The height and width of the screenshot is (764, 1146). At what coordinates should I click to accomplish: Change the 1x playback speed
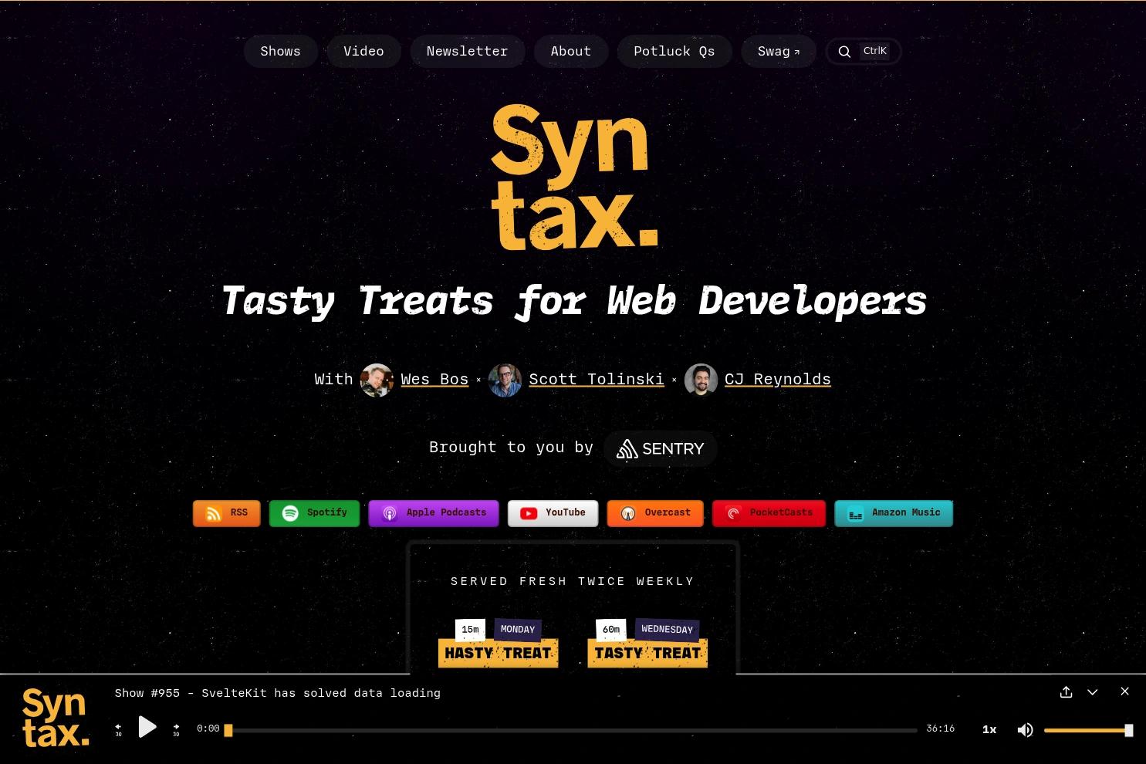pos(989,729)
